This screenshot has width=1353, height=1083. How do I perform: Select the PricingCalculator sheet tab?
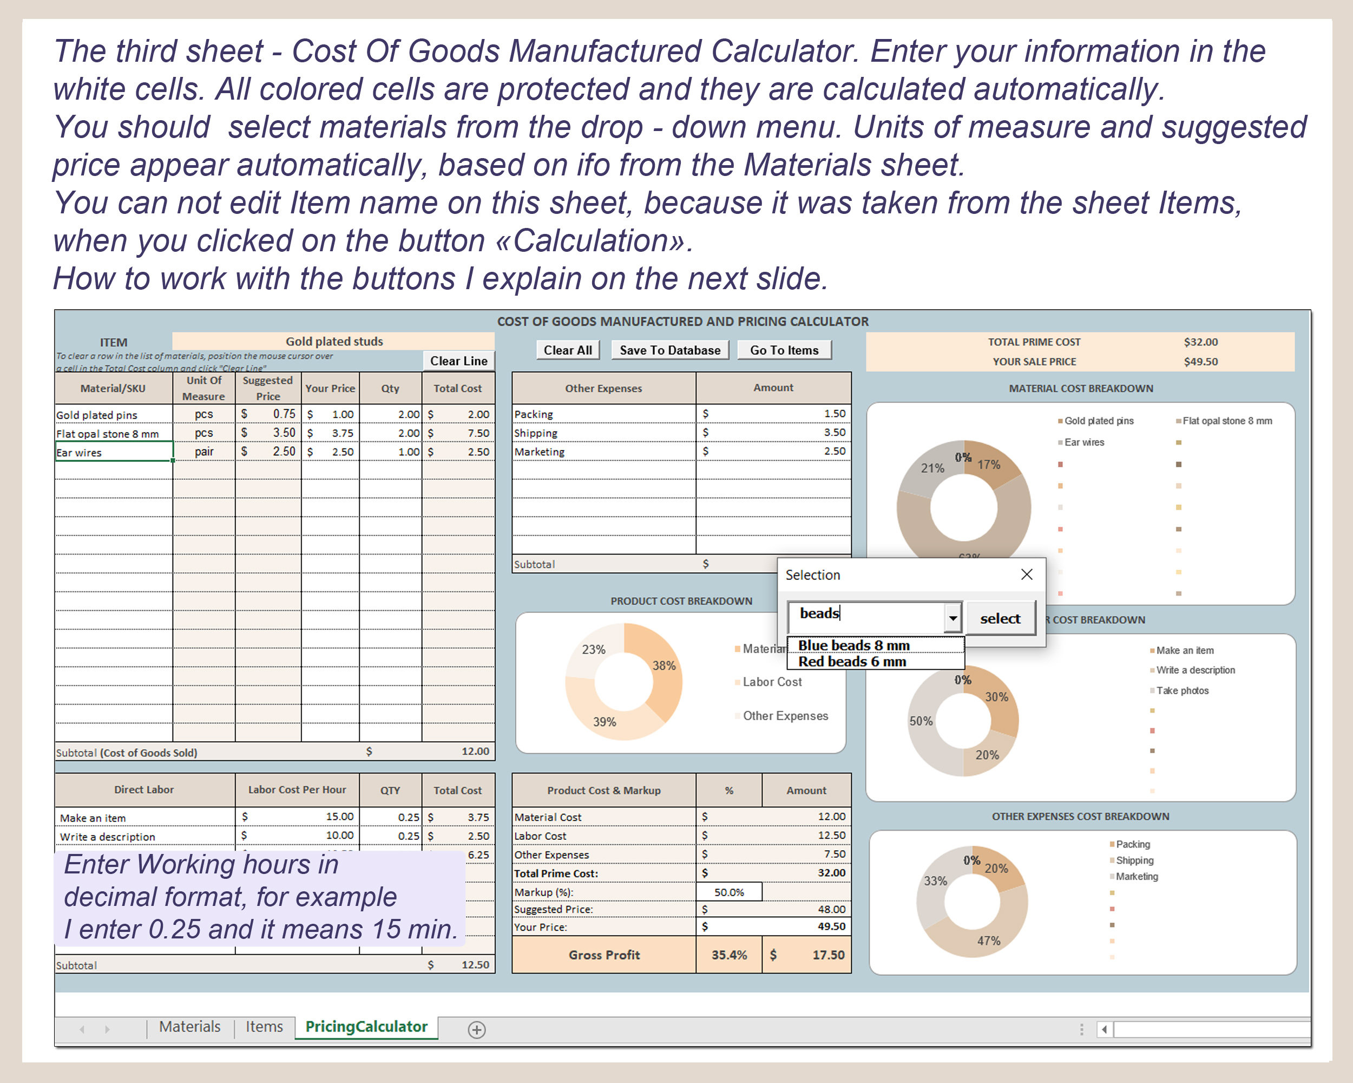[366, 1027]
